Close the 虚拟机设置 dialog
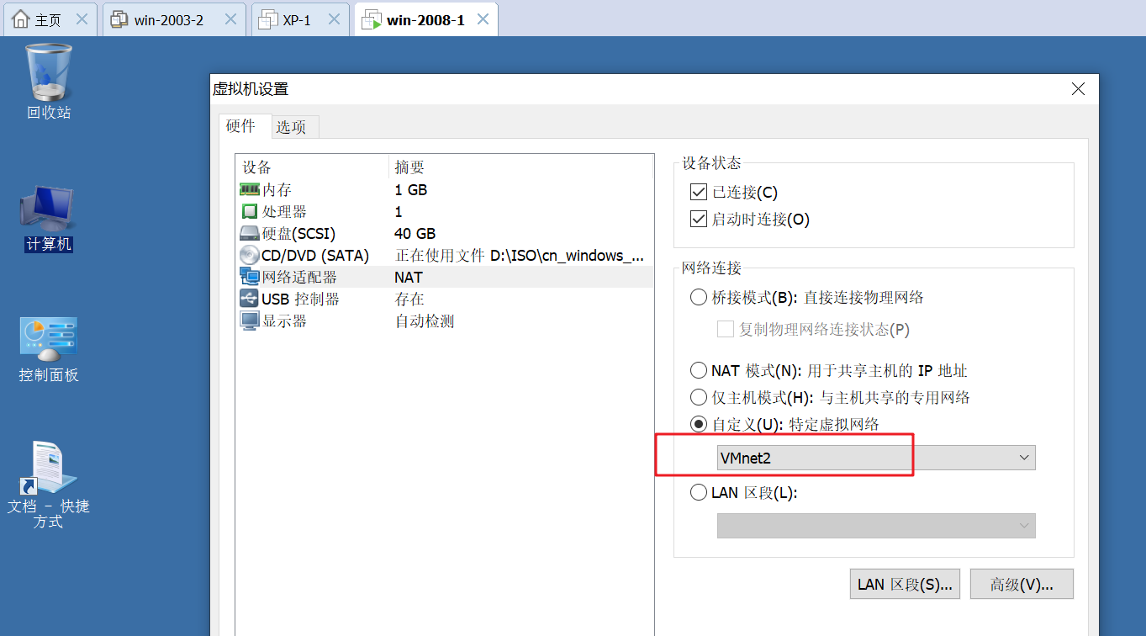The width and height of the screenshot is (1146, 636). pos(1078,89)
